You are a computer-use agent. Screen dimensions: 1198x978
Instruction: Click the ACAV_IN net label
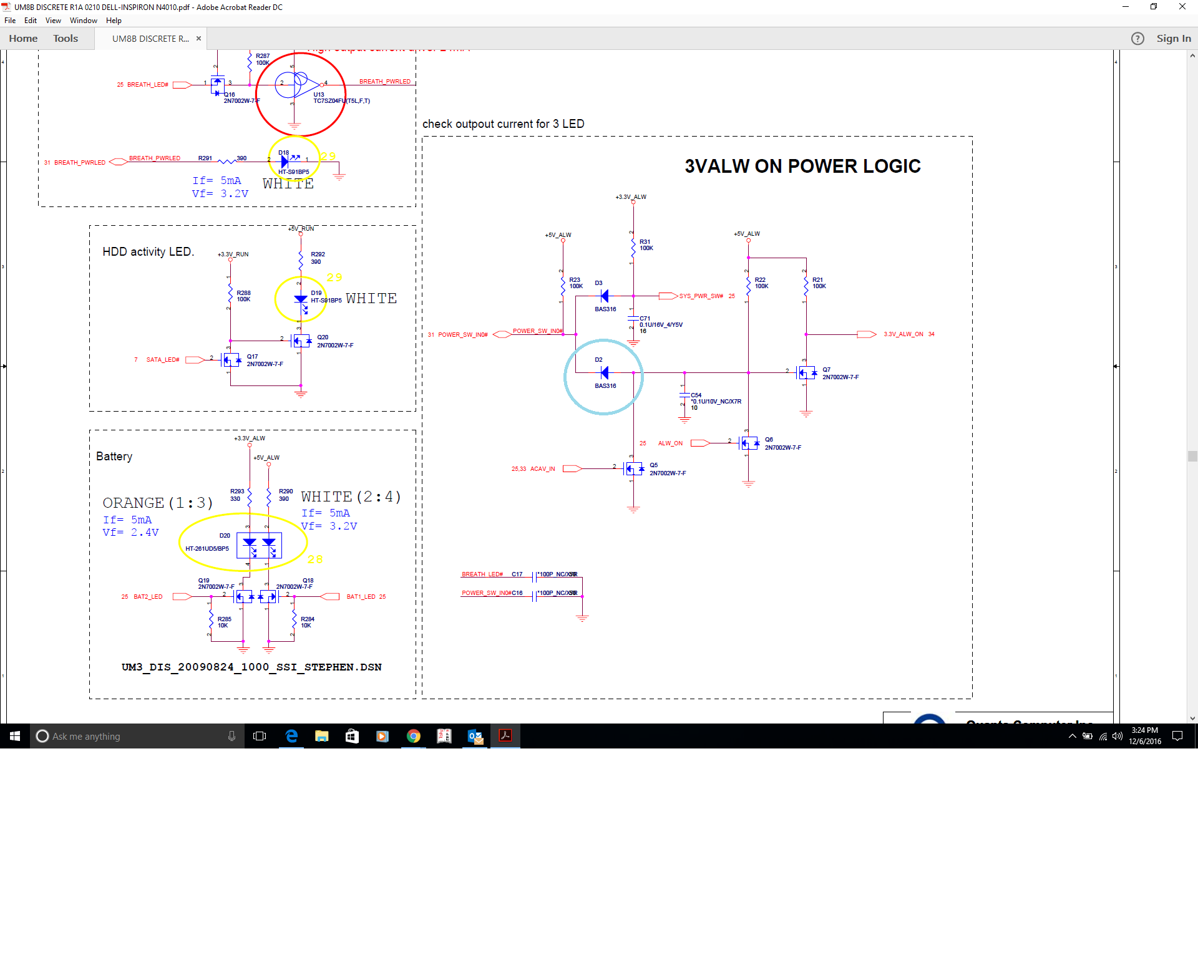542,469
